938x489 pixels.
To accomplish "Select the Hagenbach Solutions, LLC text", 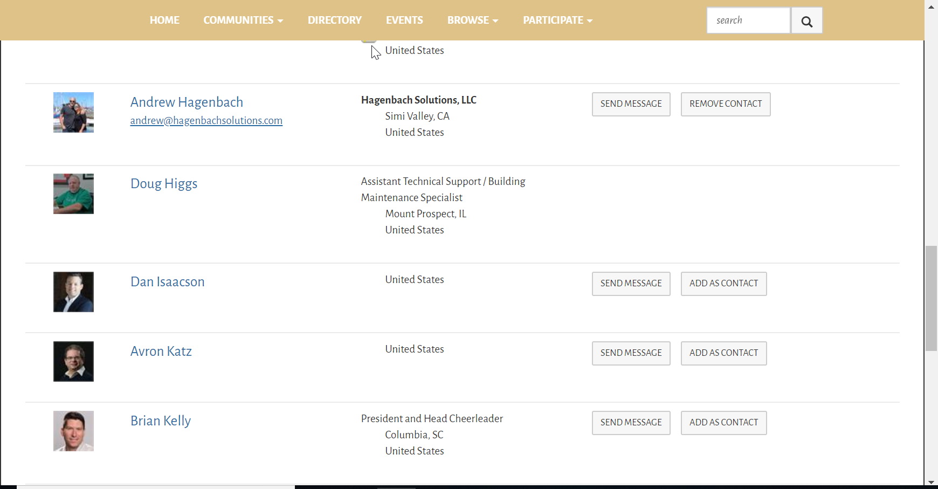I will 419,100.
